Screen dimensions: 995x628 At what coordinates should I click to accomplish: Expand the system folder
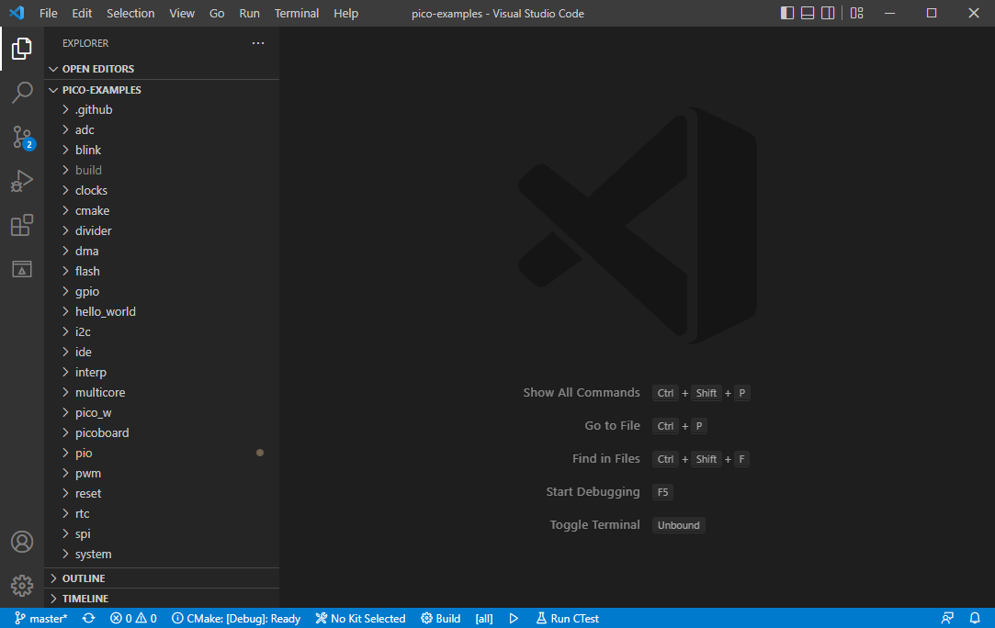pyautogui.click(x=162, y=554)
